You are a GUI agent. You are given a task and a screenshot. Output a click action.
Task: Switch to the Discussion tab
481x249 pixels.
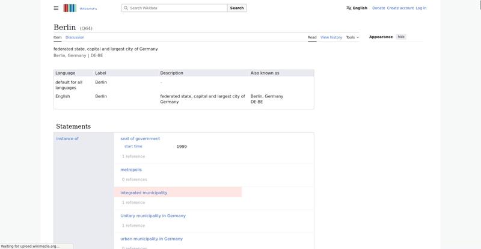point(75,37)
